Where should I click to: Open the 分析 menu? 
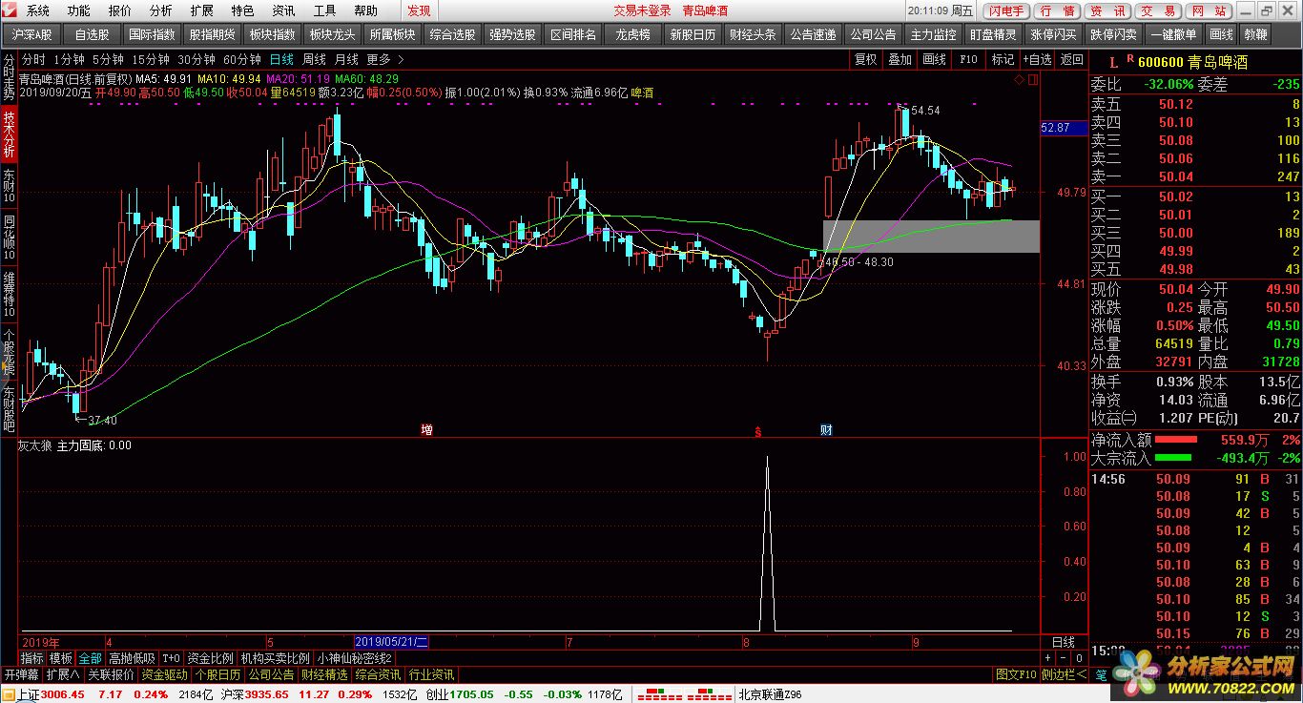tap(161, 10)
